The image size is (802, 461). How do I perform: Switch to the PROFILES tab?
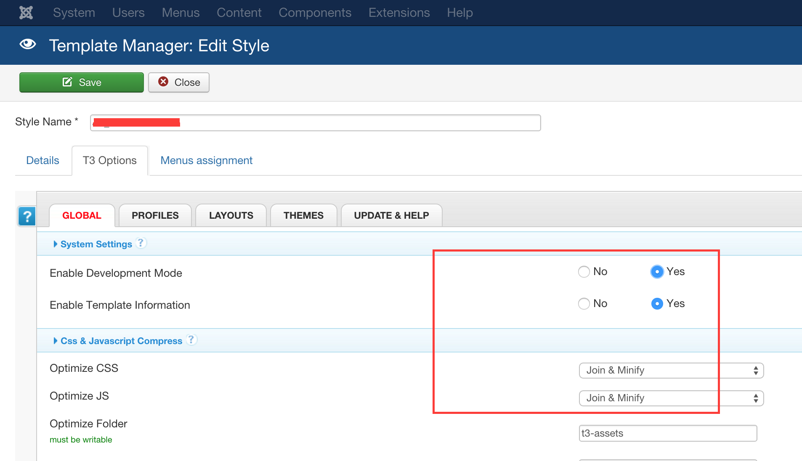tap(155, 215)
